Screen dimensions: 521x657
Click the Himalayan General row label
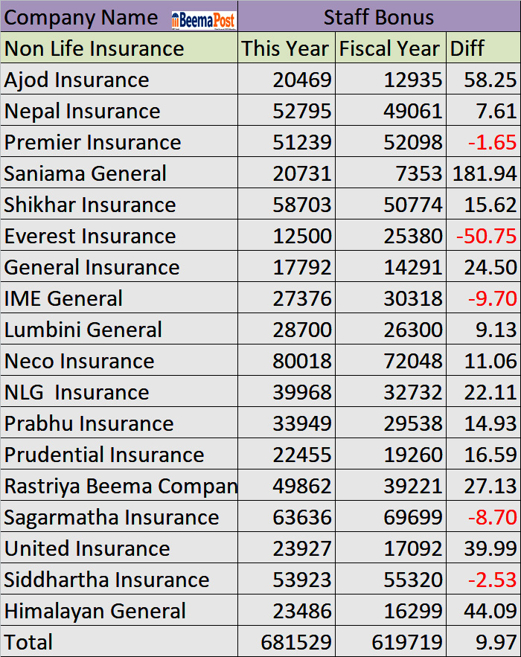[x=95, y=612]
